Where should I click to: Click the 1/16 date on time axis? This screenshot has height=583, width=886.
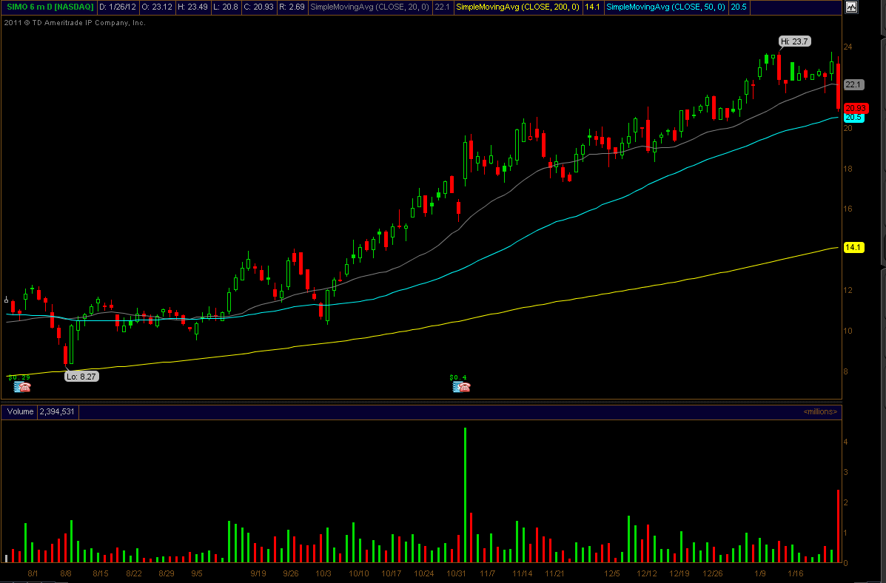click(x=795, y=574)
